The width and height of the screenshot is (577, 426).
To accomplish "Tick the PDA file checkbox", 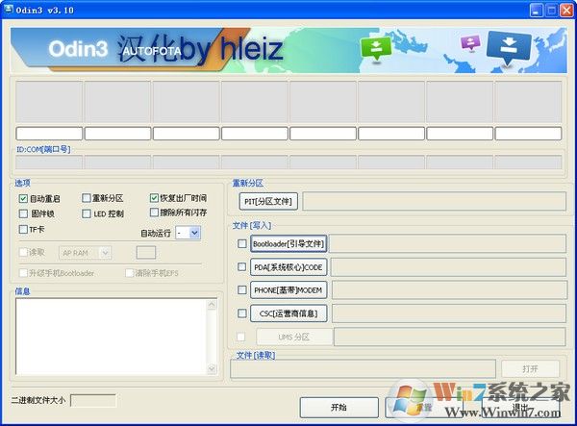I will coord(241,266).
